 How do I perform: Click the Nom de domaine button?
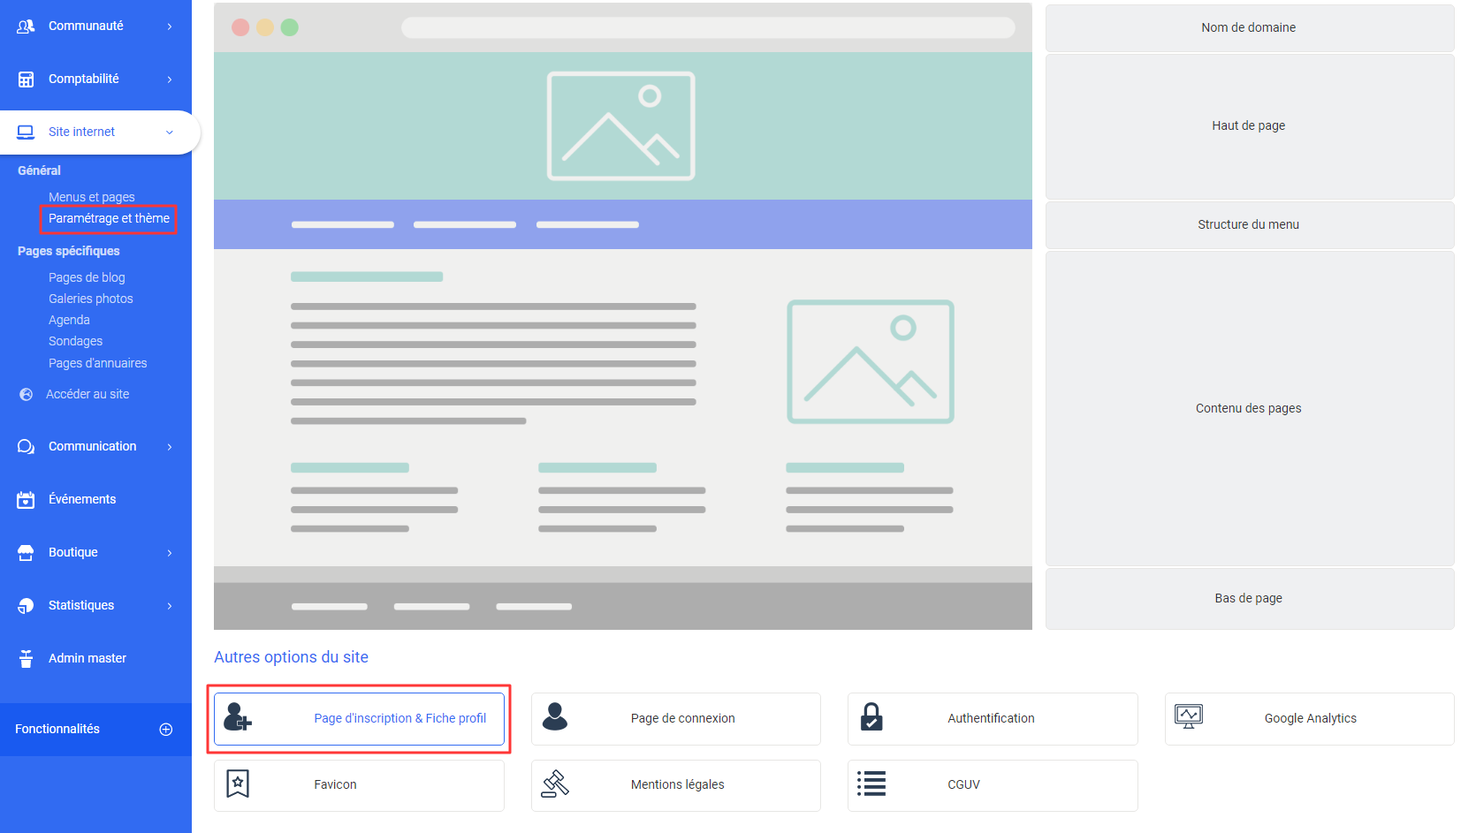pyautogui.click(x=1249, y=27)
